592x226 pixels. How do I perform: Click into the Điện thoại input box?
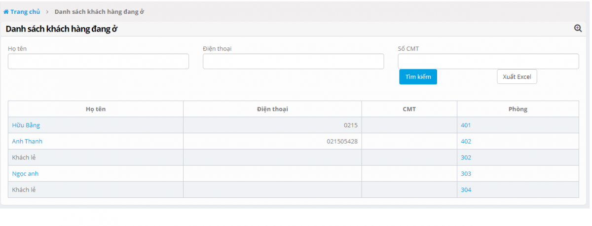(293, 61)
